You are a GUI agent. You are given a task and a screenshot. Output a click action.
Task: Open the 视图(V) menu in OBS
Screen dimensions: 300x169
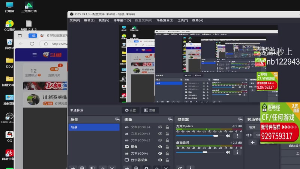point(104,20)
